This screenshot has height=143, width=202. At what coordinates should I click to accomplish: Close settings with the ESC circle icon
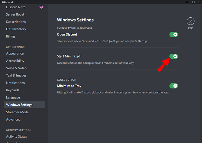(190, 21)
